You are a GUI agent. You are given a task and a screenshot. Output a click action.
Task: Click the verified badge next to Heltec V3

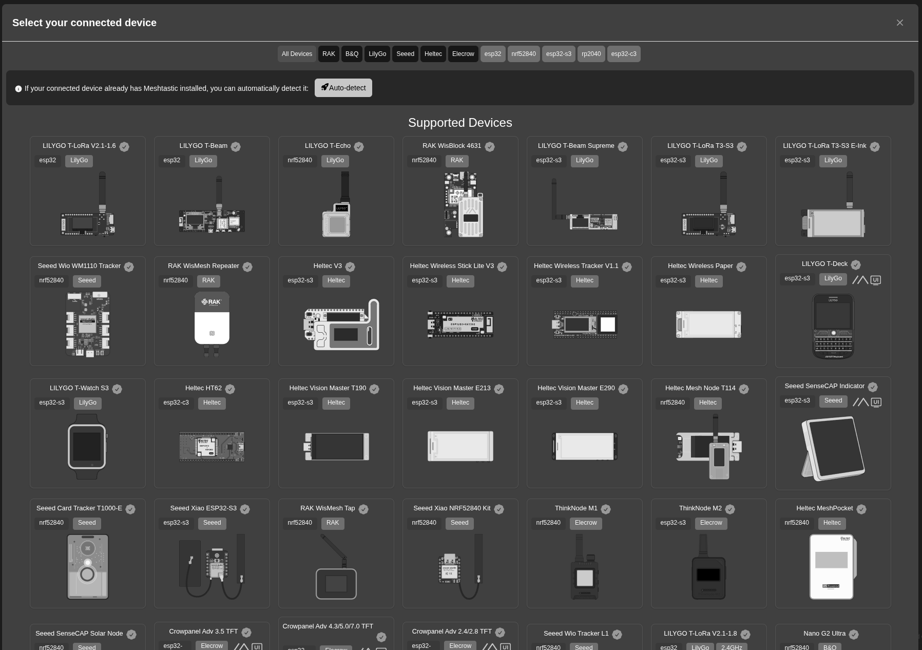click(350, 267)
